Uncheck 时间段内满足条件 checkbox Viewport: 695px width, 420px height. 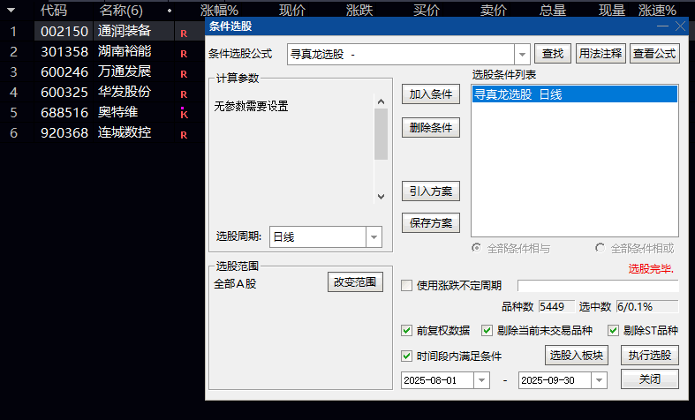click(406, 356)
